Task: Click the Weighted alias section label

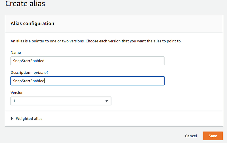Action: 29,118
